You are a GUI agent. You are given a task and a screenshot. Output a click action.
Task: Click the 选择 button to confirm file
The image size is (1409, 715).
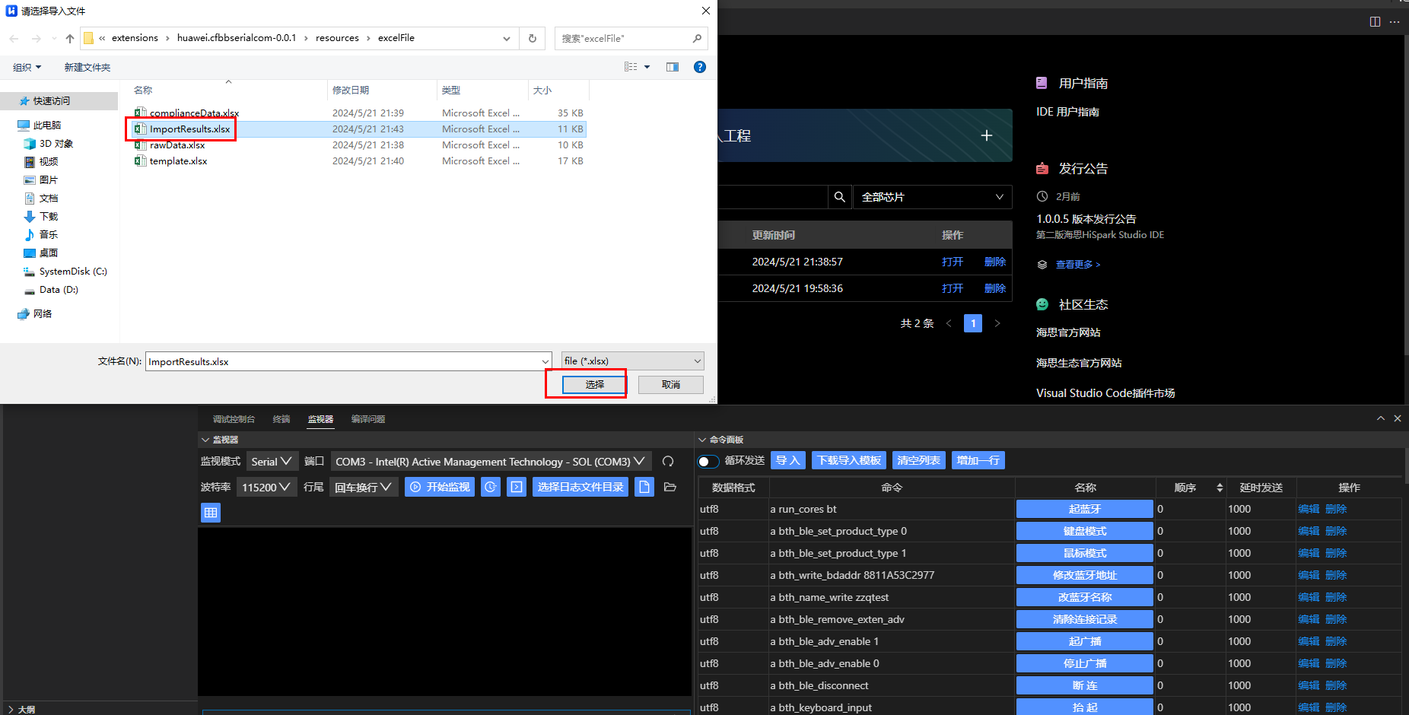(594, 385)
